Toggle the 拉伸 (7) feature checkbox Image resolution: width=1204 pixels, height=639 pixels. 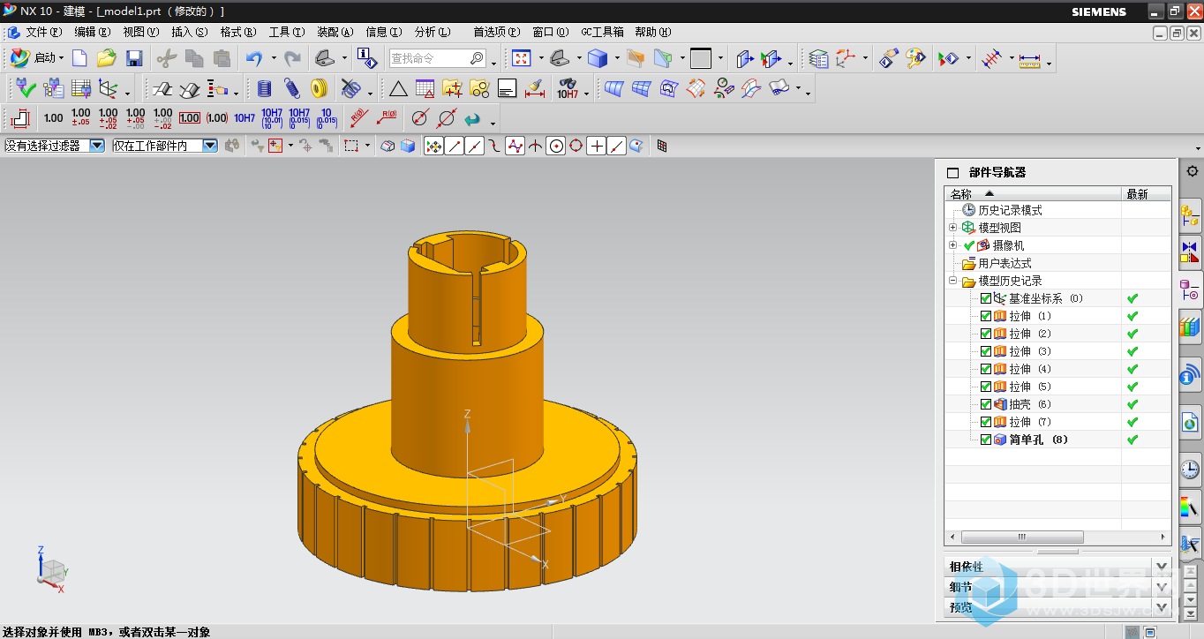tap(986, 422)
